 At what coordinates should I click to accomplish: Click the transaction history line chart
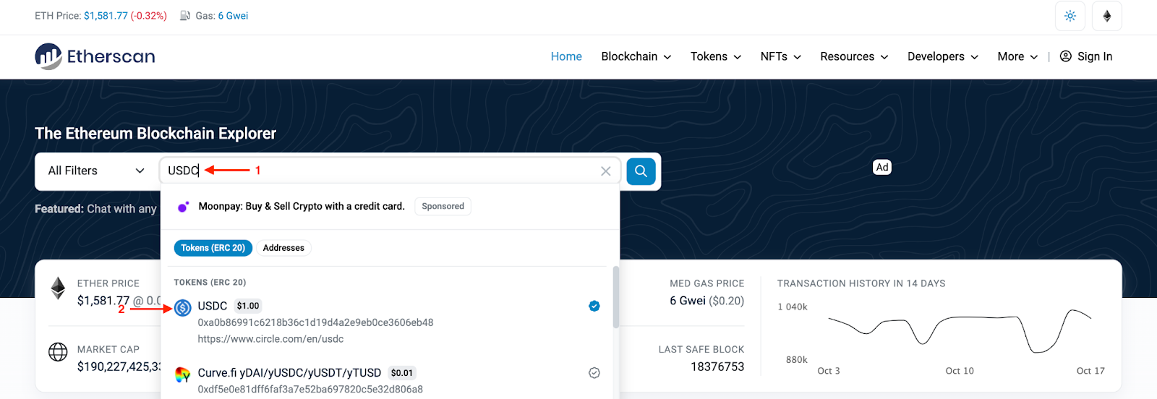[960, 331]
